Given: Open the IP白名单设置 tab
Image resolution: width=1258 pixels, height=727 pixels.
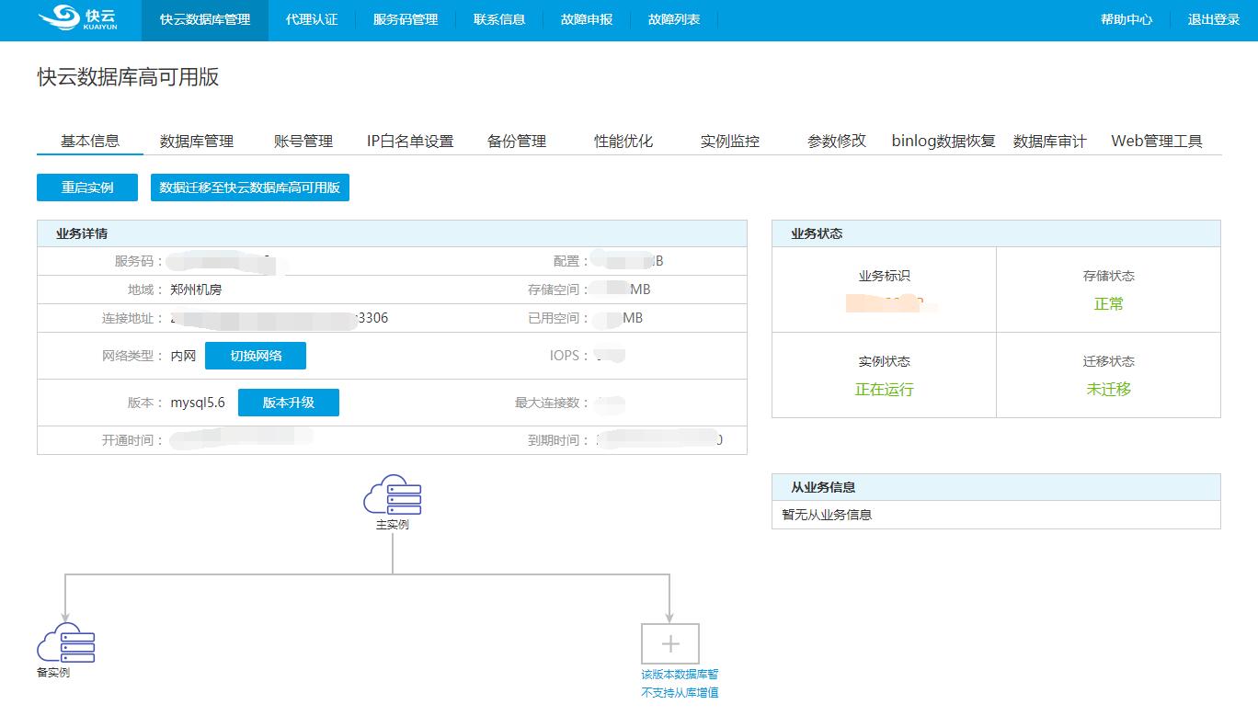Looking at the screenshot, I should click(410, 141).
